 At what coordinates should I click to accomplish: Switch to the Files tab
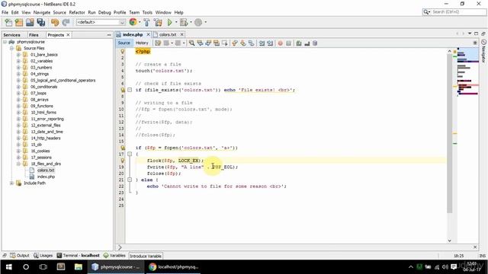click(x=34, y=35)
